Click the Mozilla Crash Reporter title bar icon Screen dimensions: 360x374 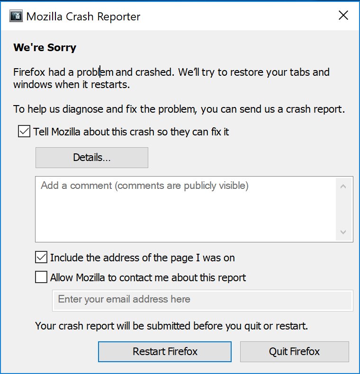(x=16, y=17)
